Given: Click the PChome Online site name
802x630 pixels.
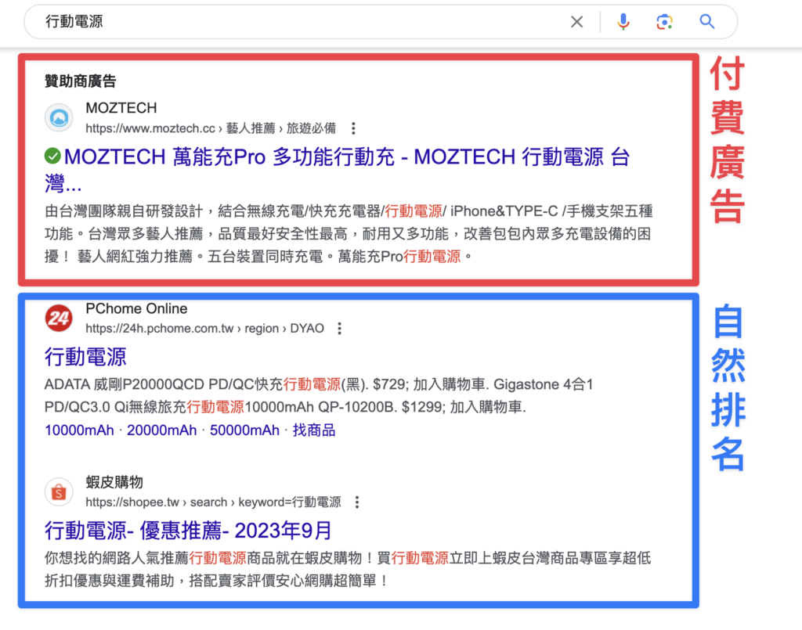Looking at the screenshot, I should coord(136,308).
